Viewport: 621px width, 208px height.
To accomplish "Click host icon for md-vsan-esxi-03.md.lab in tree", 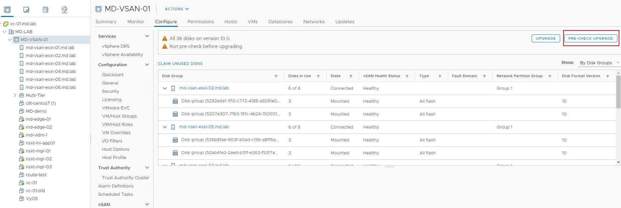I will pos(22,64).
